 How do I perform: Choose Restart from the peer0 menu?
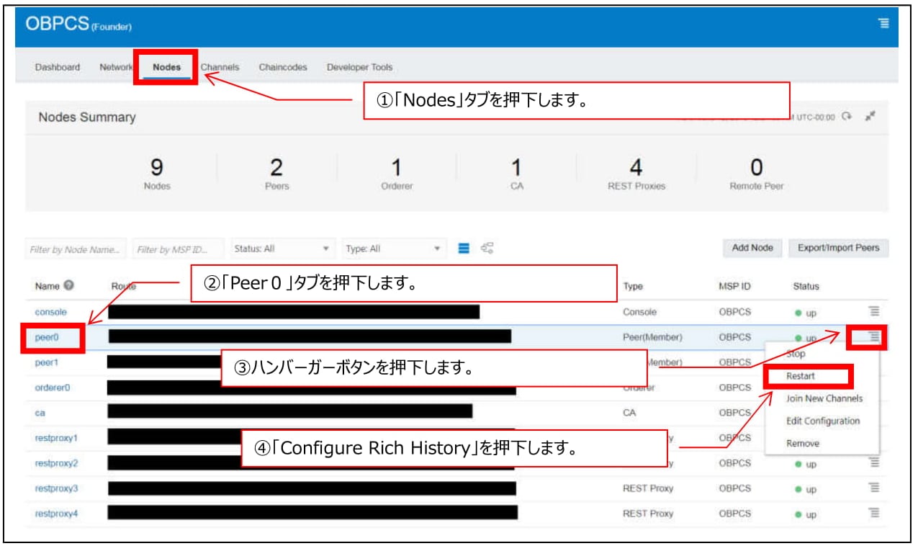pyautogui.click(x=800, y=376)
